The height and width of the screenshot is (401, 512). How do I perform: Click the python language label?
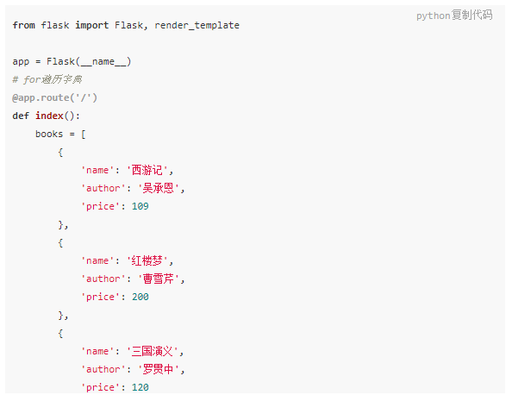(434, 16)
